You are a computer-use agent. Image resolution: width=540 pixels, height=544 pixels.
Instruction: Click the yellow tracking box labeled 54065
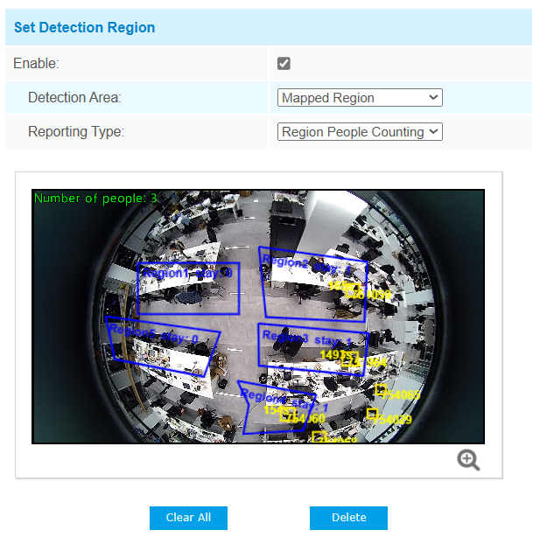[381, 390]
